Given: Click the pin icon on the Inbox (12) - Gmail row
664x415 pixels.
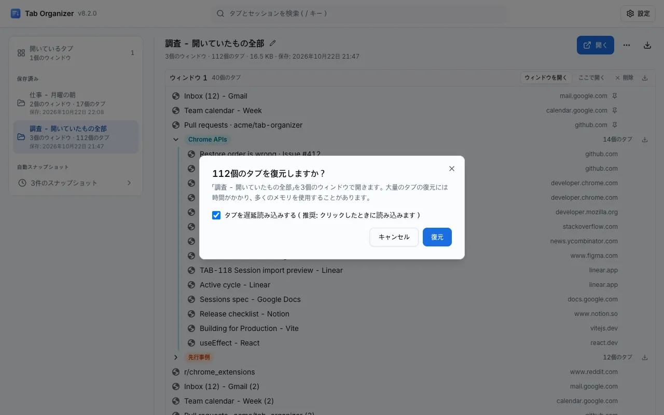Looking at the screenshot, I should coord(615,96).
